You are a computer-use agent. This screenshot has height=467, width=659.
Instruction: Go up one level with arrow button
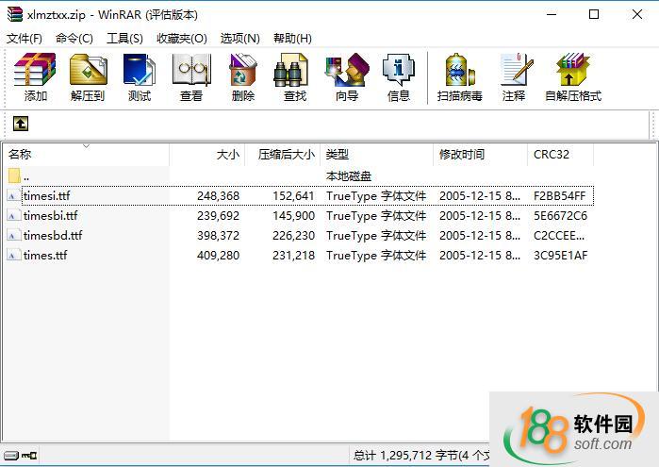click(x=21, y=124)
